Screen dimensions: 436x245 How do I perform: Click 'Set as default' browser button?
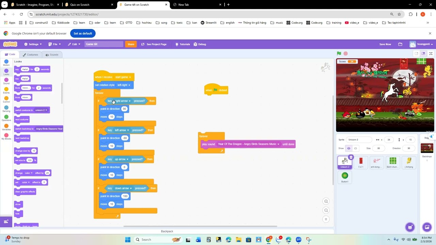pos(83,33)
